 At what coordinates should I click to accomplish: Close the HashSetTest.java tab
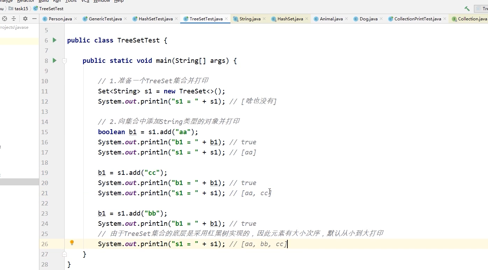(x=176, y=19)
